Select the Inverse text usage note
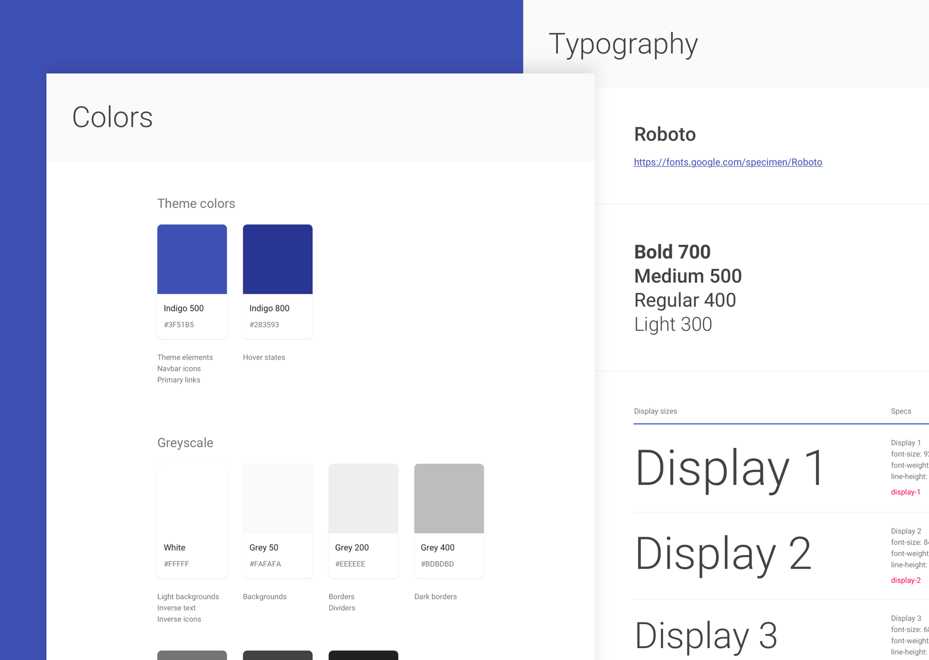Image resolution: width=929 pixels, height=660 pixels. coord(177,608)
